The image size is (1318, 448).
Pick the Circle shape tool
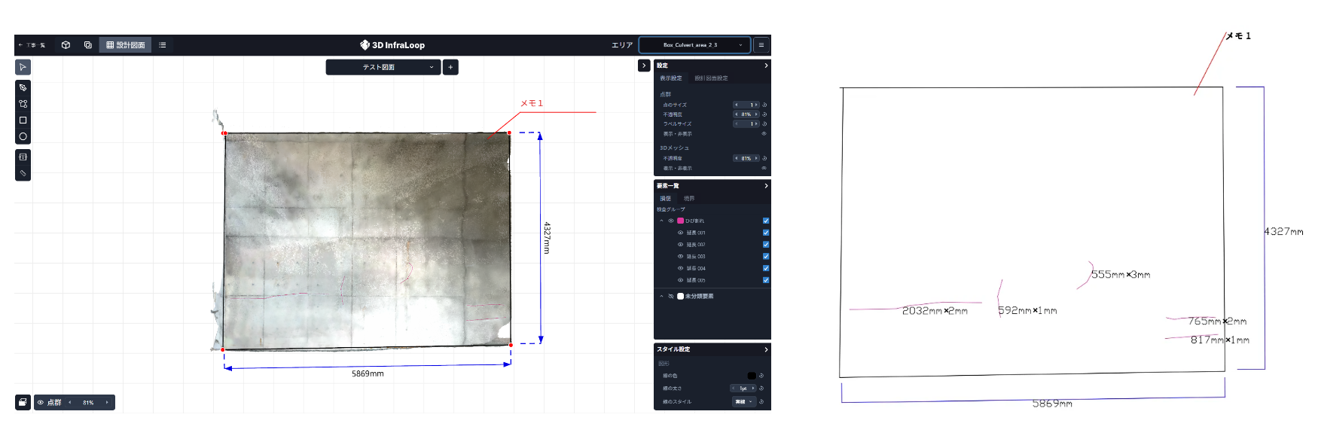point(23,136)
